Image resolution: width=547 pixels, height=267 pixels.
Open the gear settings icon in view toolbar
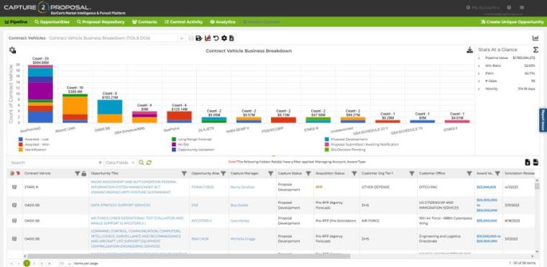tap(224, 38)
